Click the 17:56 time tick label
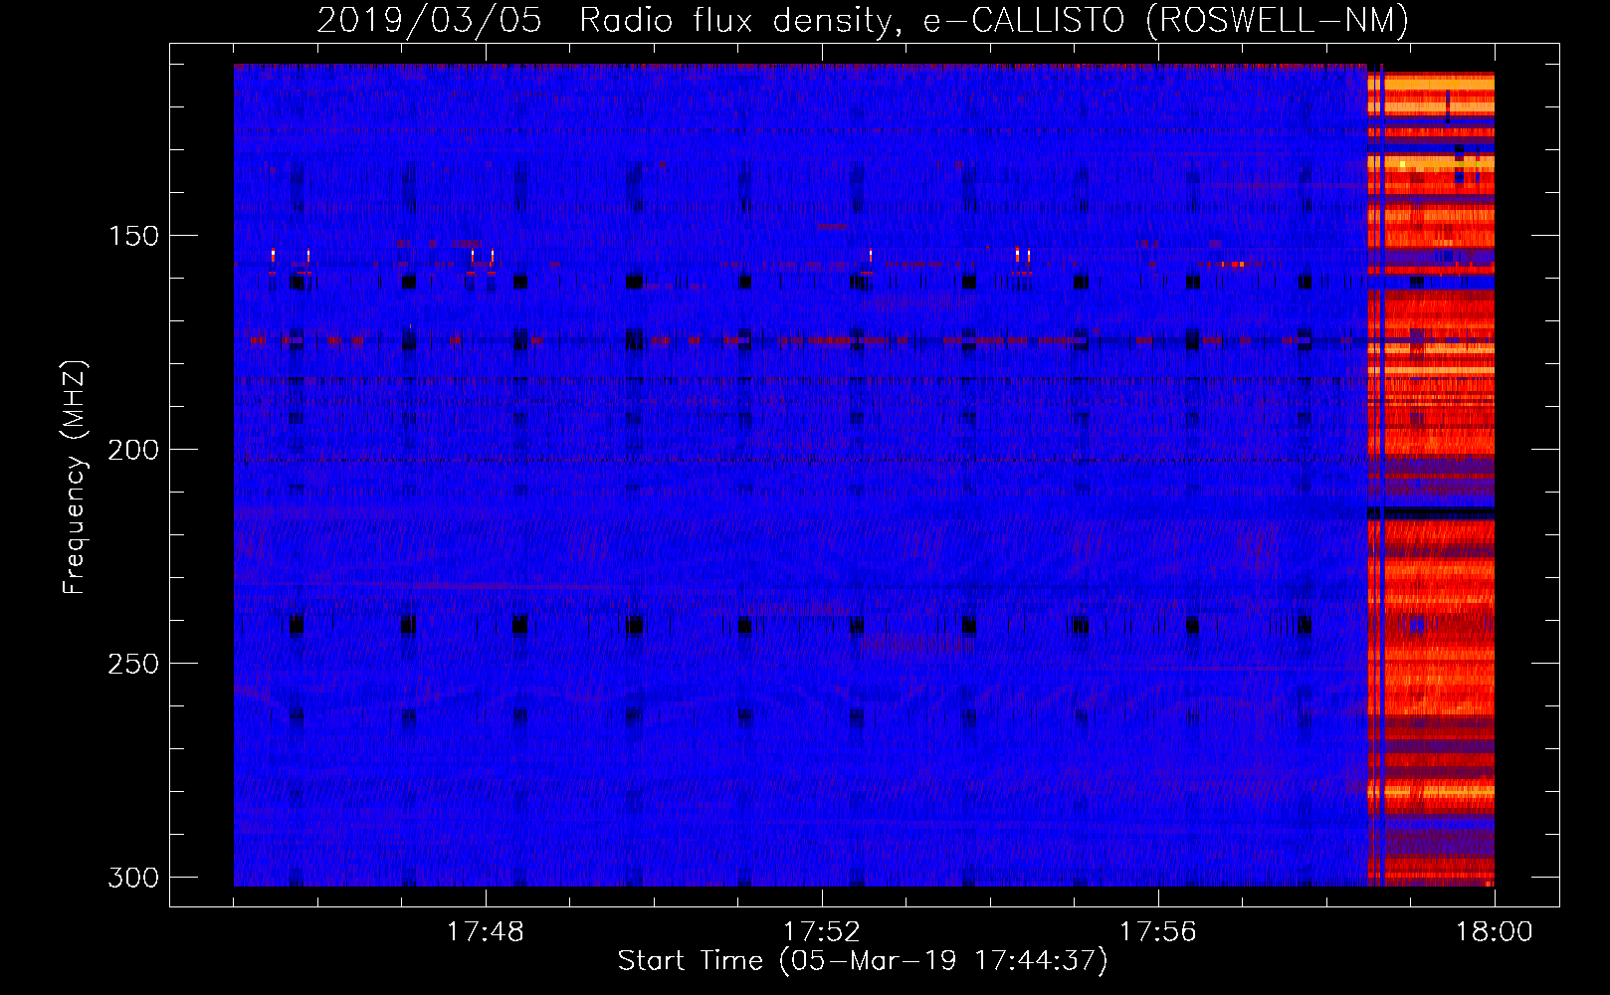Screen dimensions: 1610x995 click(x=1158, y=932)
